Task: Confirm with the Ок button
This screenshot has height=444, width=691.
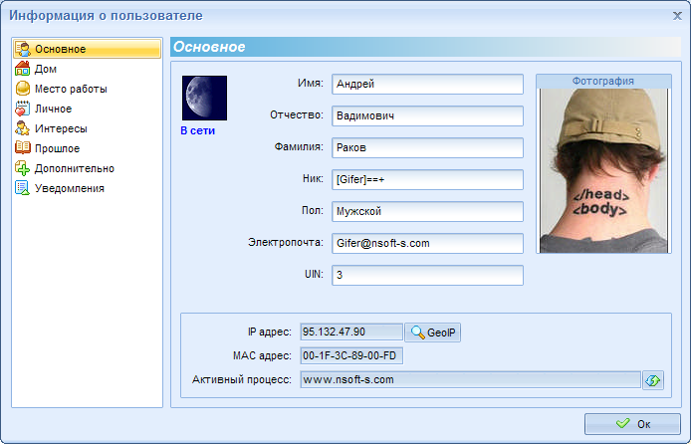Action: click(632, 424)
